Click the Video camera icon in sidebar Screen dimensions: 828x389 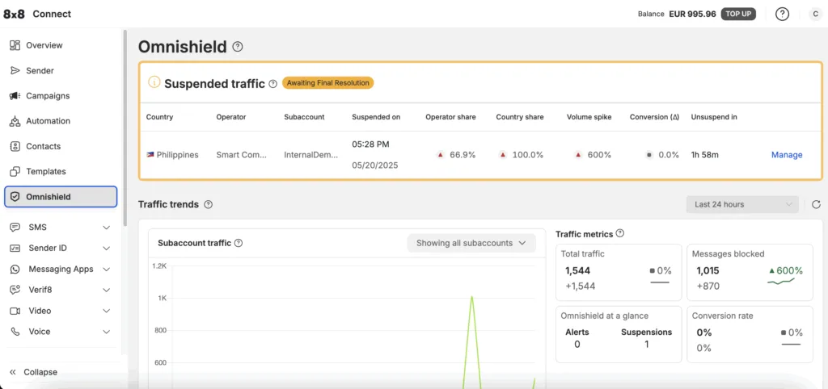[x=15, y=311]
